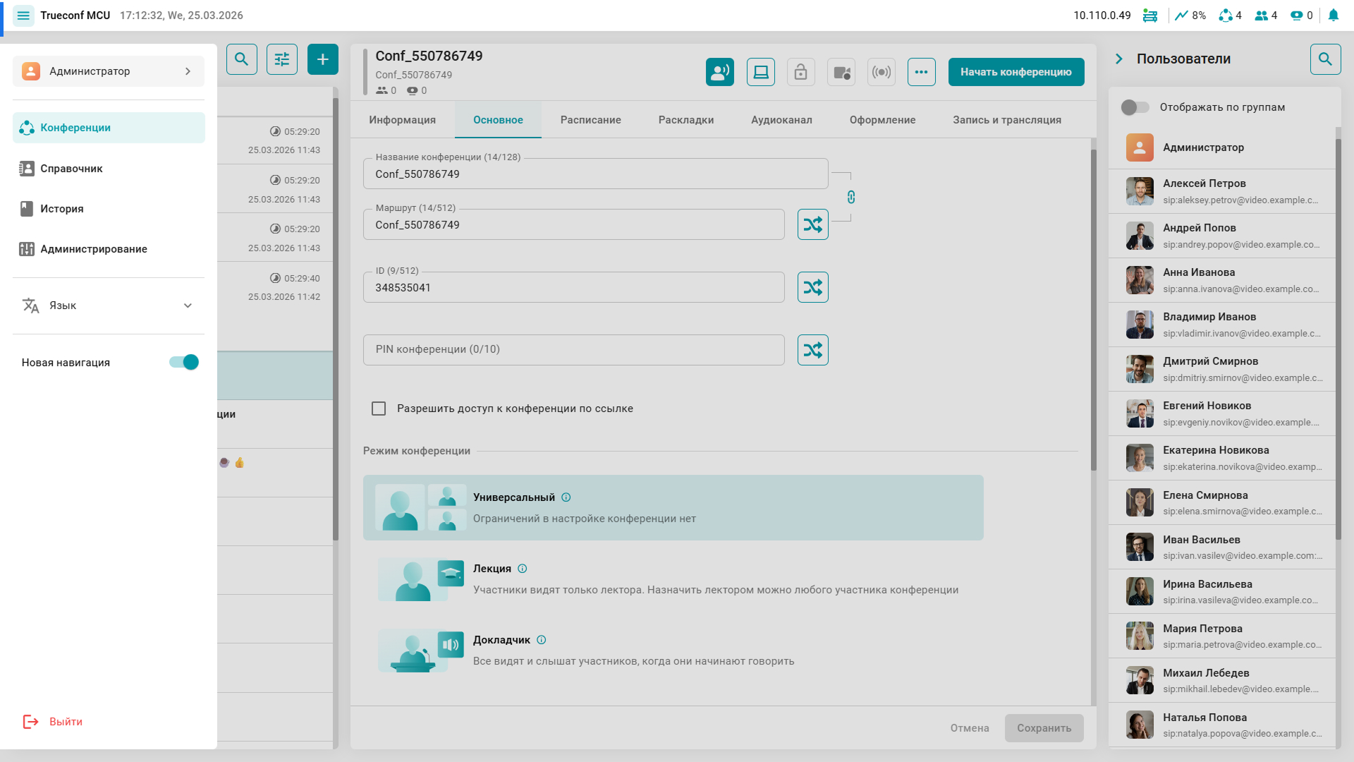
Task: Search the conference list
Action: coord(241,59)
